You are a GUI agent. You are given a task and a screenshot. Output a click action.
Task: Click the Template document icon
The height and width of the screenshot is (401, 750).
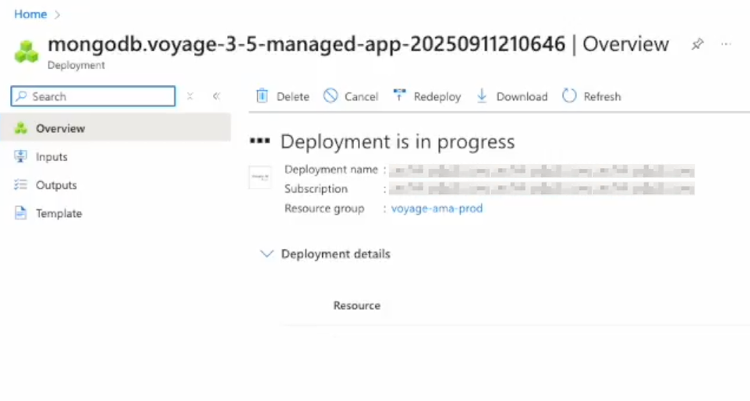pyautogui.click(x=21, y=213)
